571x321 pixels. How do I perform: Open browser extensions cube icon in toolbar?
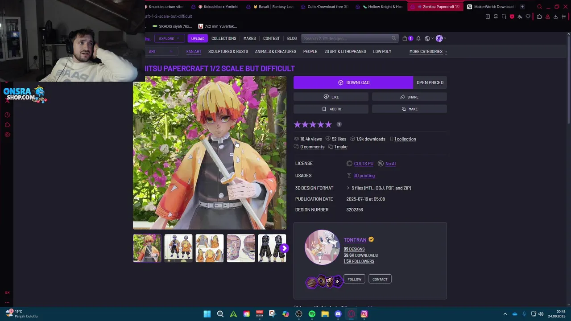pyautogui.click(x=539, y=16)
